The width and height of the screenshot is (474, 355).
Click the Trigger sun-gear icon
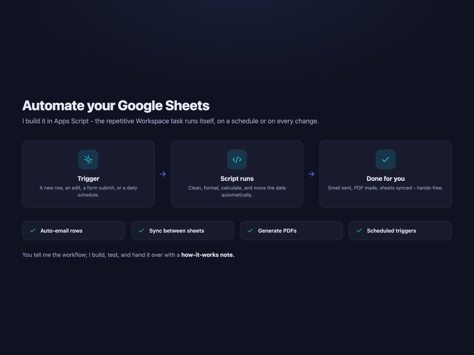click(88, 160)
